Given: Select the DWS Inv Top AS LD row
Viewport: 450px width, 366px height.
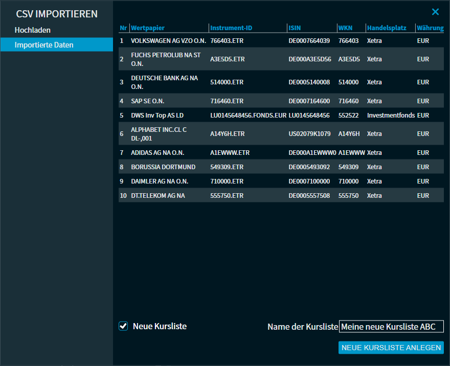Looking at the screenshot, I should point(281,116).
